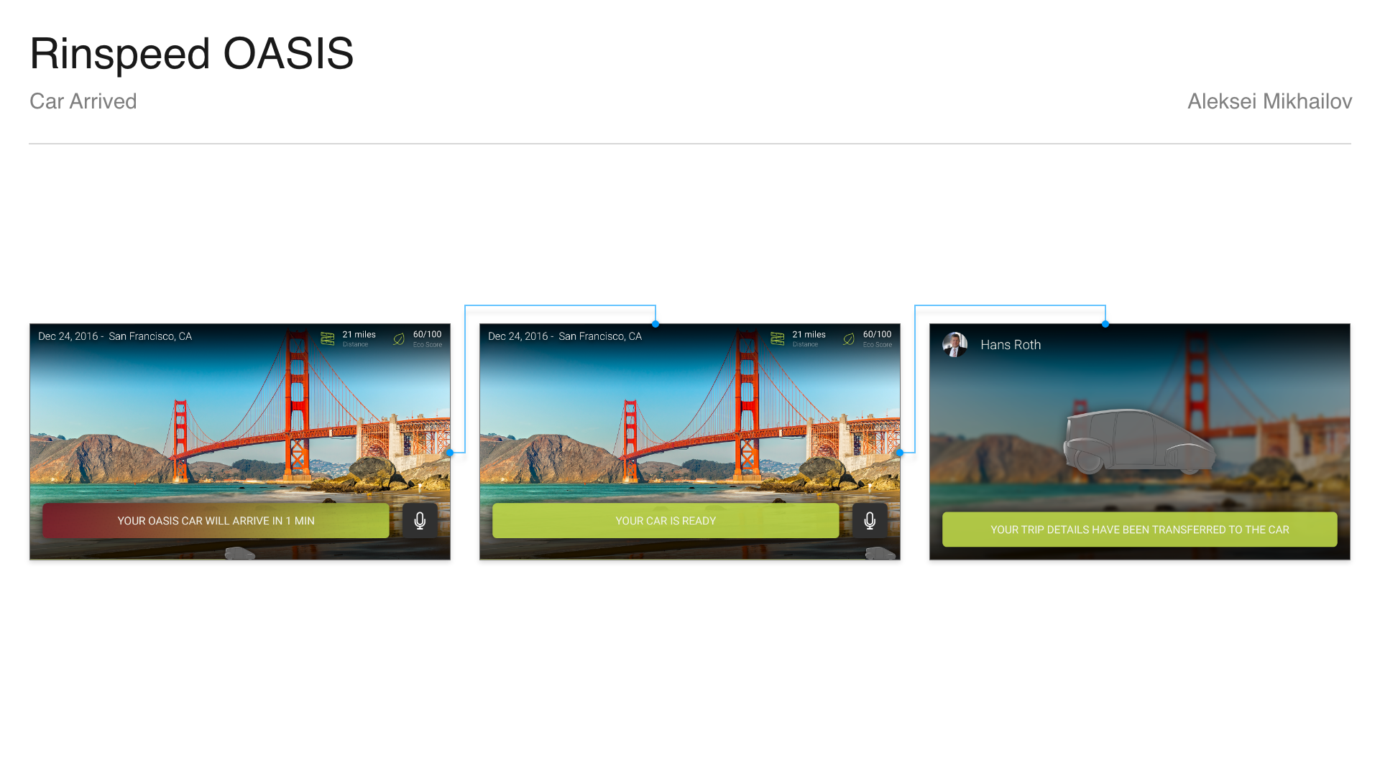Click the flow connector dot atop second screen
The image size is (1380, 776).
(x=655, y=324)
